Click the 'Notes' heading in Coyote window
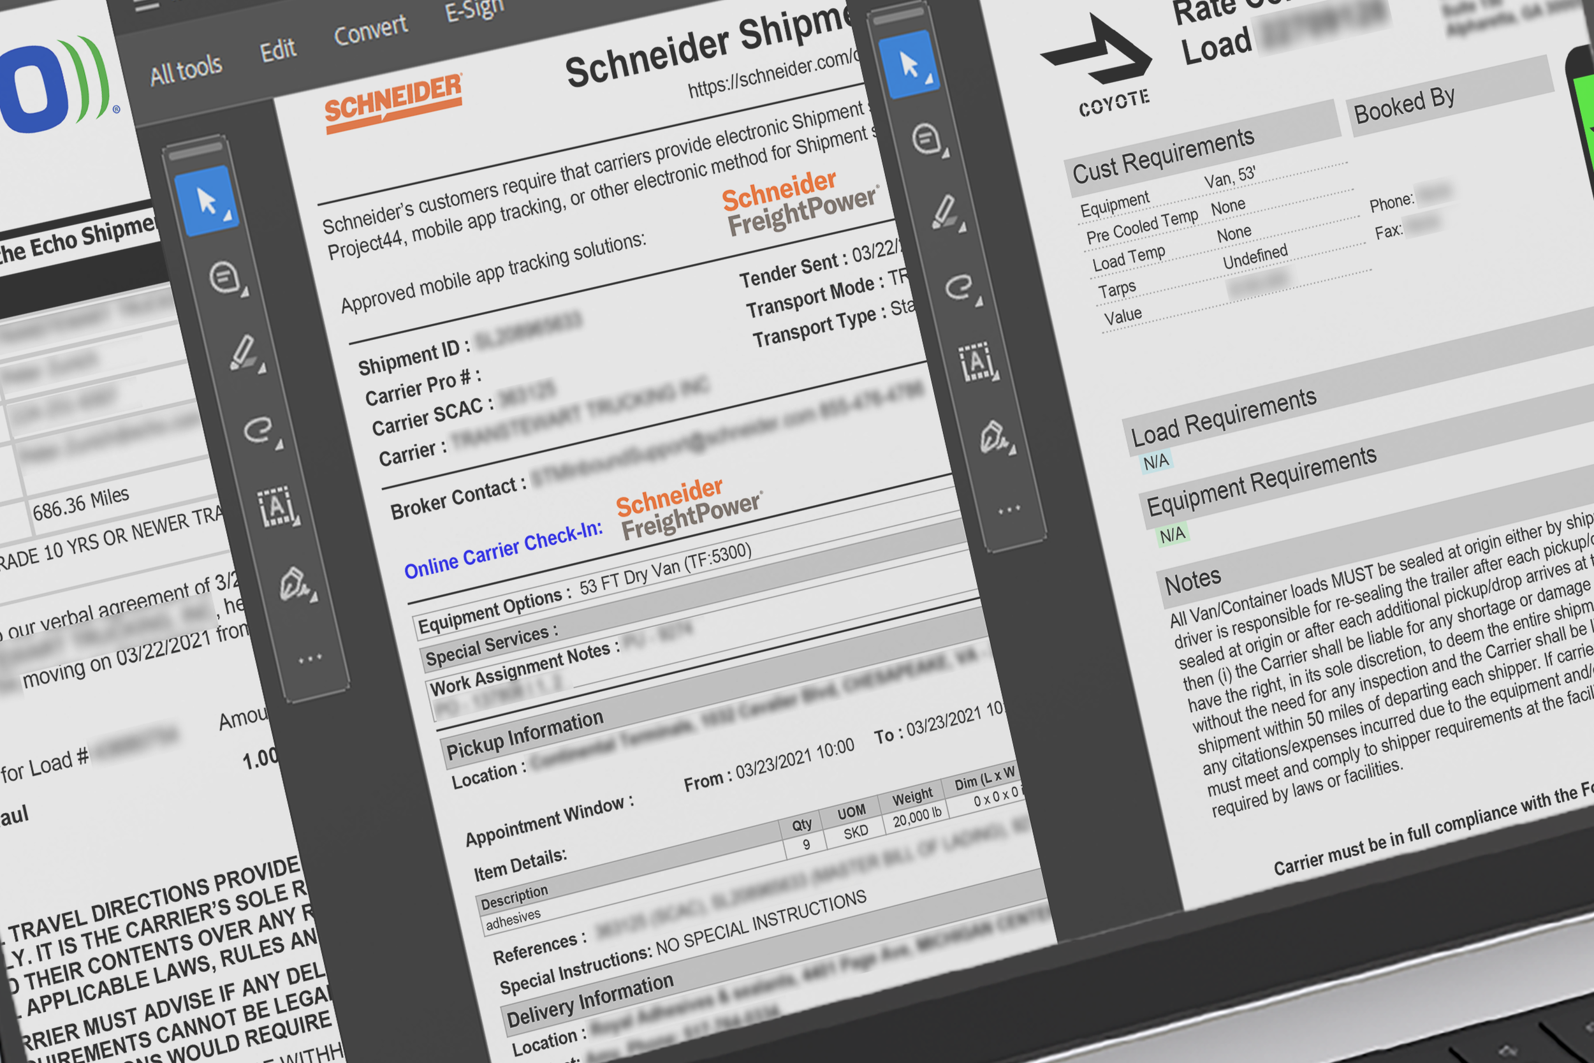The height and width of the screenshot is (1063, 1594). tap(1193, 580)
